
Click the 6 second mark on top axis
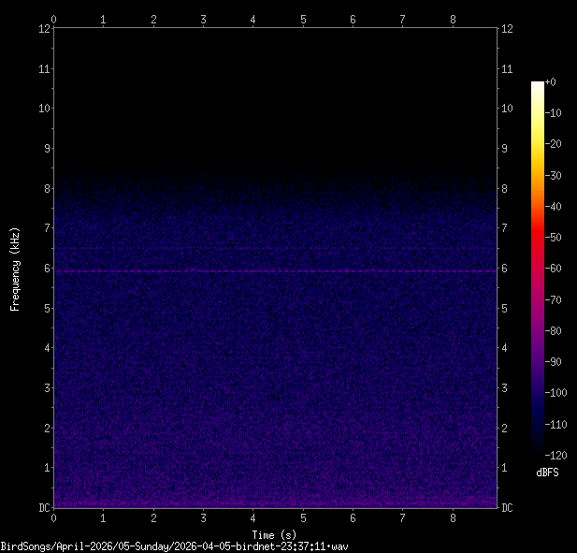(x=353, y=18)
